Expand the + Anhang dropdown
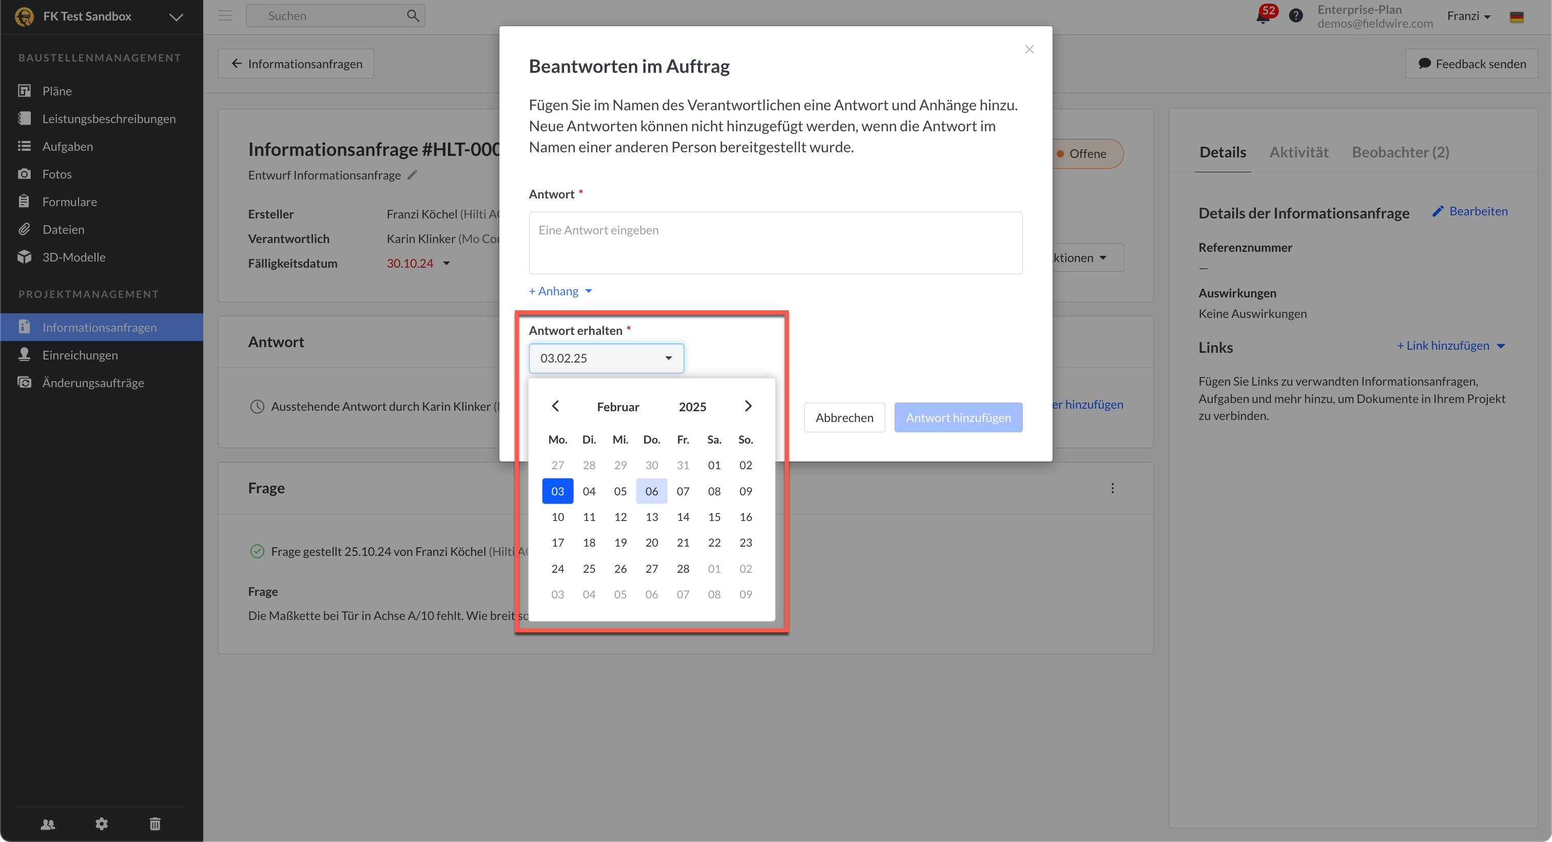The width and height of the screenshot is (1552, 842). pyautogui.click(x=560, y=291)
